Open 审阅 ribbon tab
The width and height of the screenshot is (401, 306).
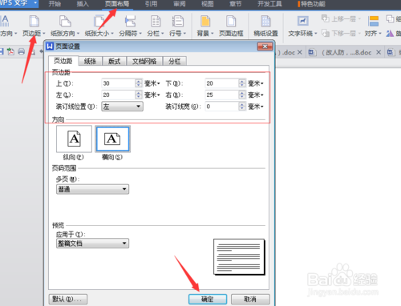point(180,4)
